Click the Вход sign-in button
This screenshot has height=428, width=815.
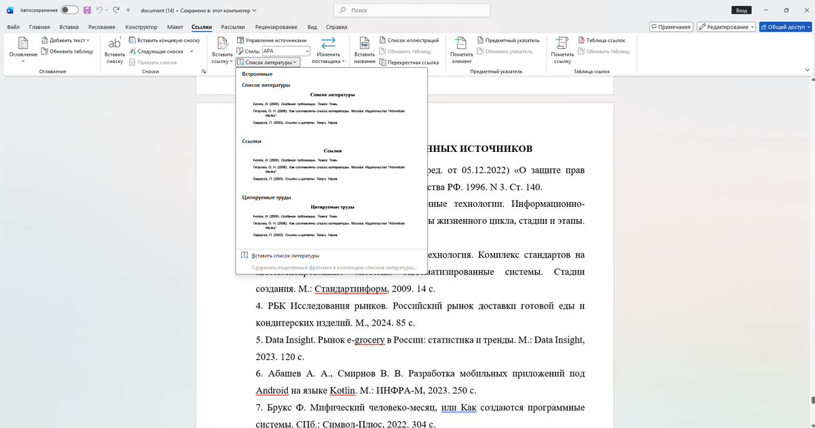coord(741,10)
